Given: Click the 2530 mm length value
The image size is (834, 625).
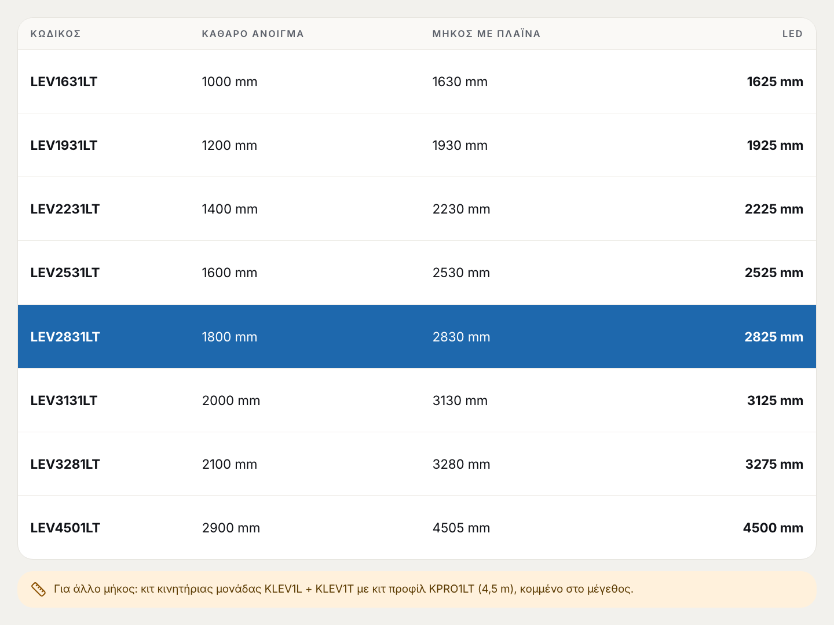Looking at the screenshot, I should [461, 273].
